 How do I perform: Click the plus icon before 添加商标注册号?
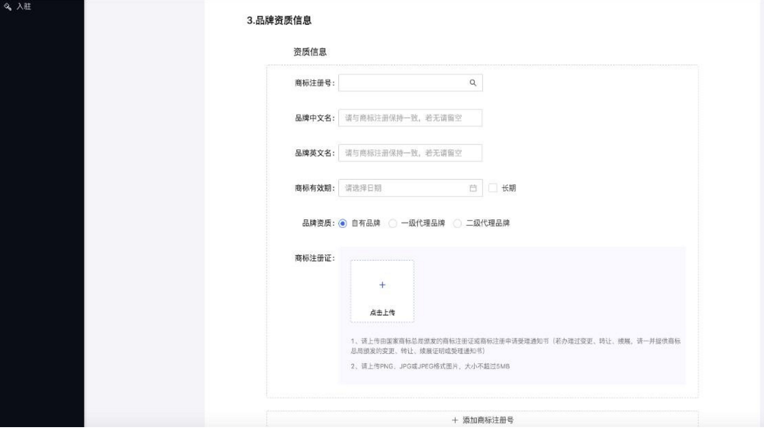(455, 420)
